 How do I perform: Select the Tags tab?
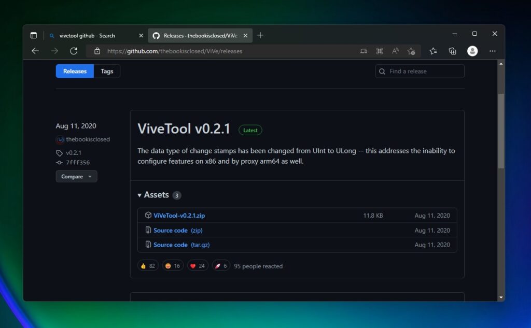click(107, 72)
